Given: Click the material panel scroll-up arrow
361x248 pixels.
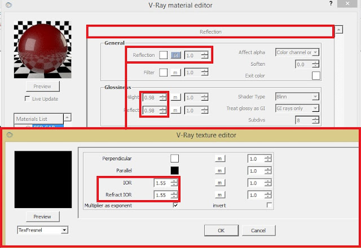Looking at the screenshot, I should tap(338, 29).
